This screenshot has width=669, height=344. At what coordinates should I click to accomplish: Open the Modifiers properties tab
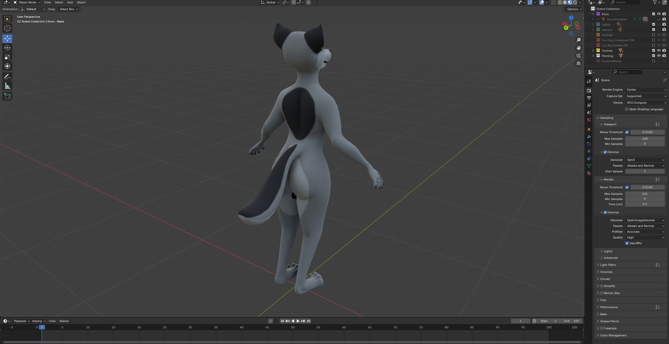[x=589, y=137]
